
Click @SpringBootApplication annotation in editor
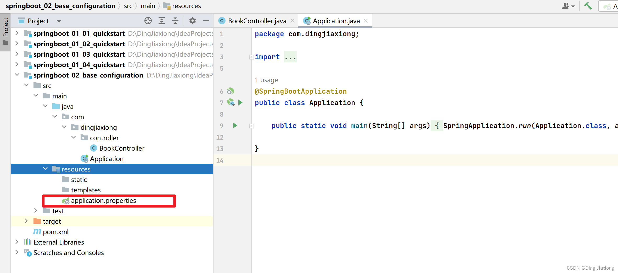click(x=301, y=91)
